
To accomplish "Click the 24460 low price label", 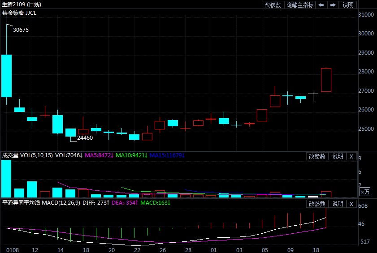I will click(x=85, y=137).
